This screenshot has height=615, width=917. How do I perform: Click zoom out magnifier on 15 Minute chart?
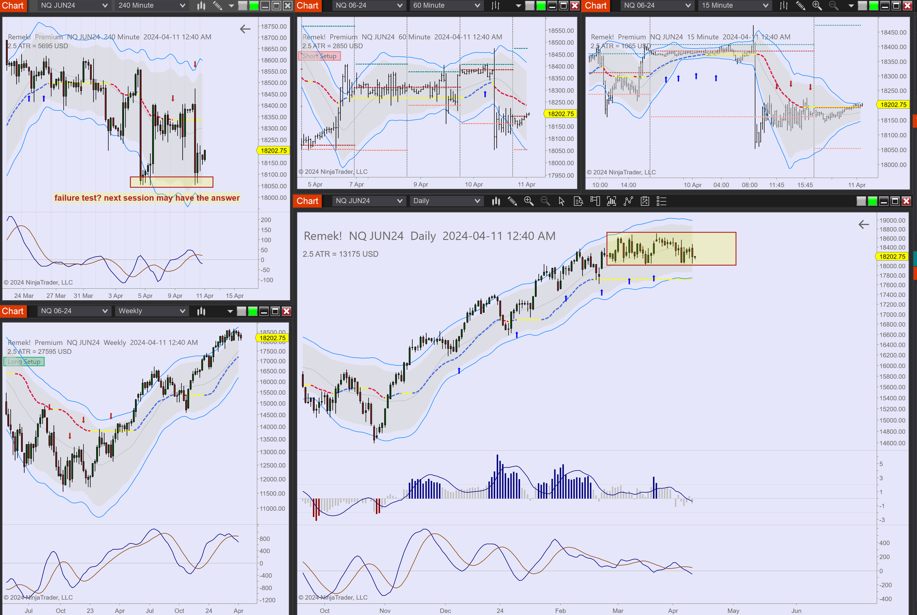coord(833,6)
